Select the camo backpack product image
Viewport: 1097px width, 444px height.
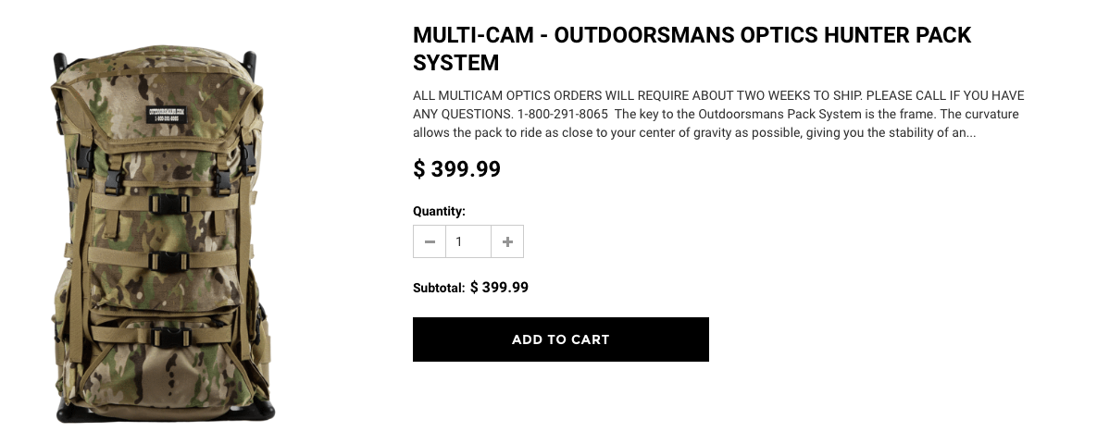click(163, 234)
